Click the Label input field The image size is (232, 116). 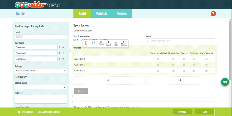pos(41,37)
